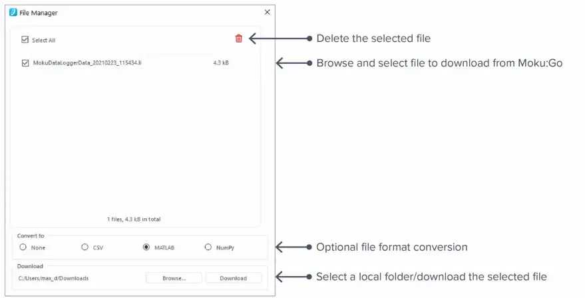Uncheck the MokuDataLoggerData file checkbox
585x298 pixels.
point(25,63)
